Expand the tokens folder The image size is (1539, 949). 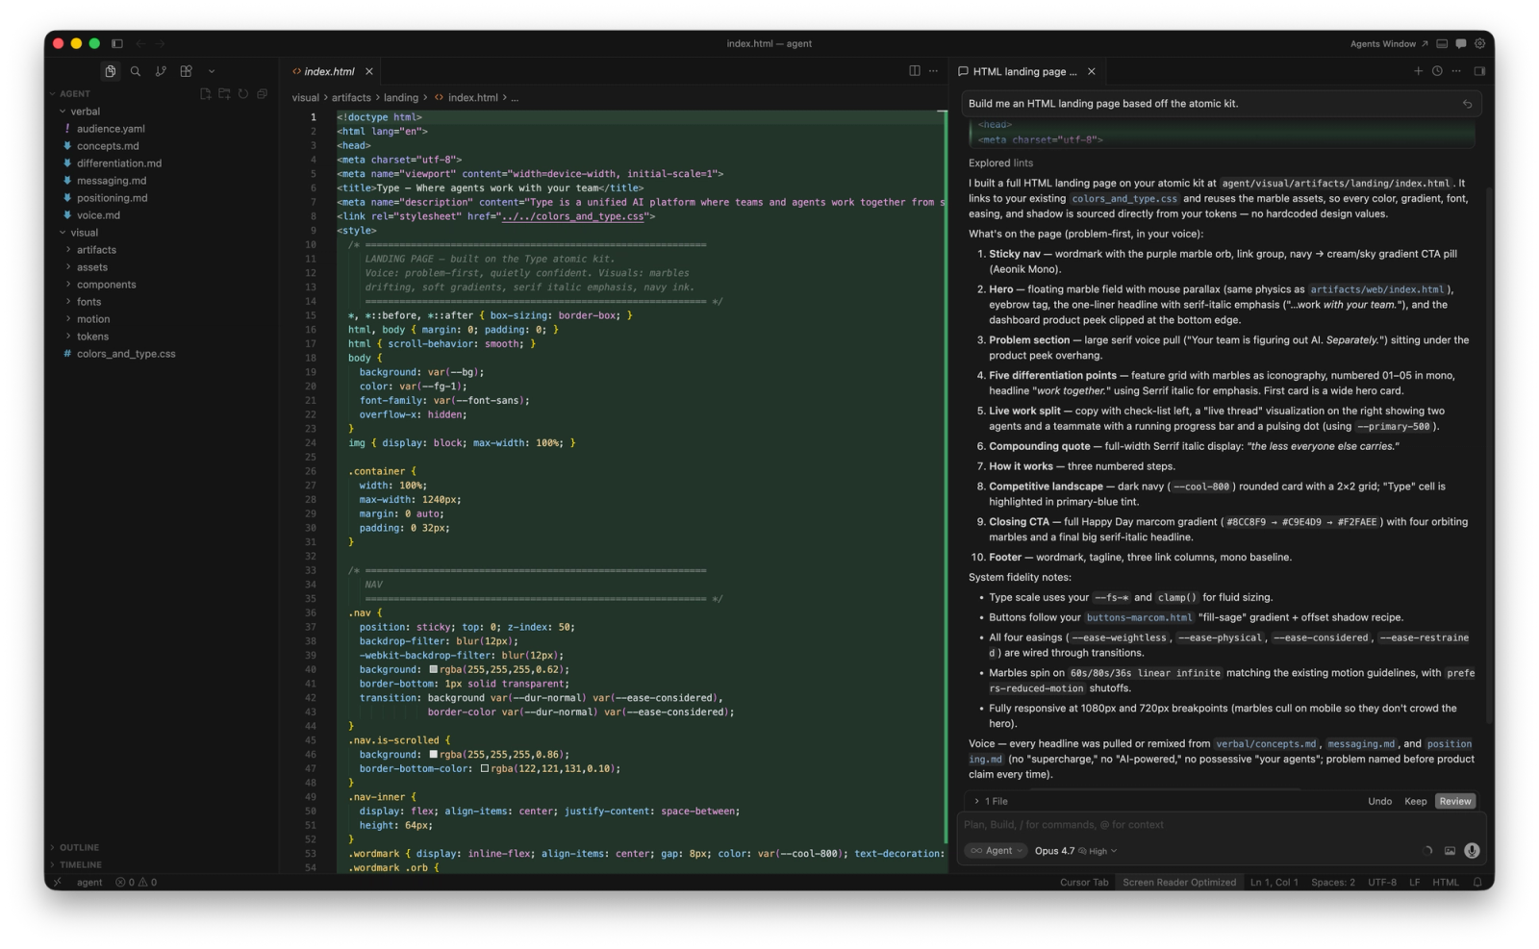[92, 337]
